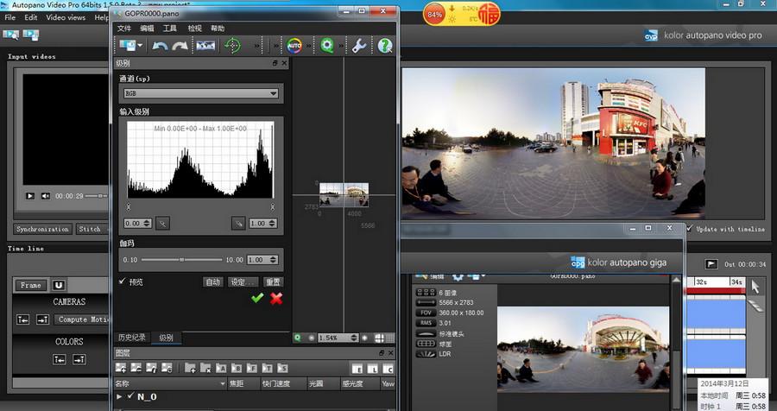The height and width of the screenshot is (411, 777).
Task: Expand toolbar overflow chevron after AUTO icon
Action: click(x=309, y=46)
